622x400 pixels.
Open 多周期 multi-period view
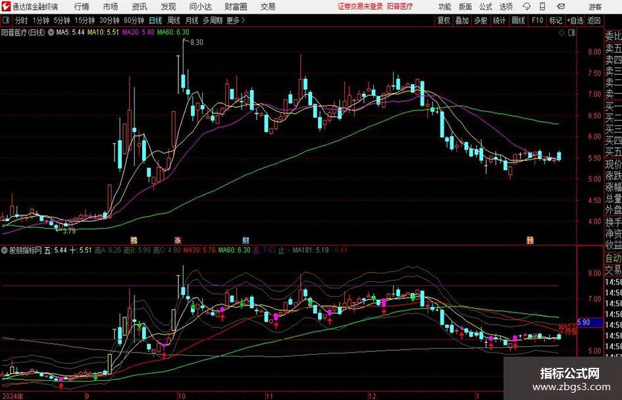pyautogui.click(x=212, y=20)
